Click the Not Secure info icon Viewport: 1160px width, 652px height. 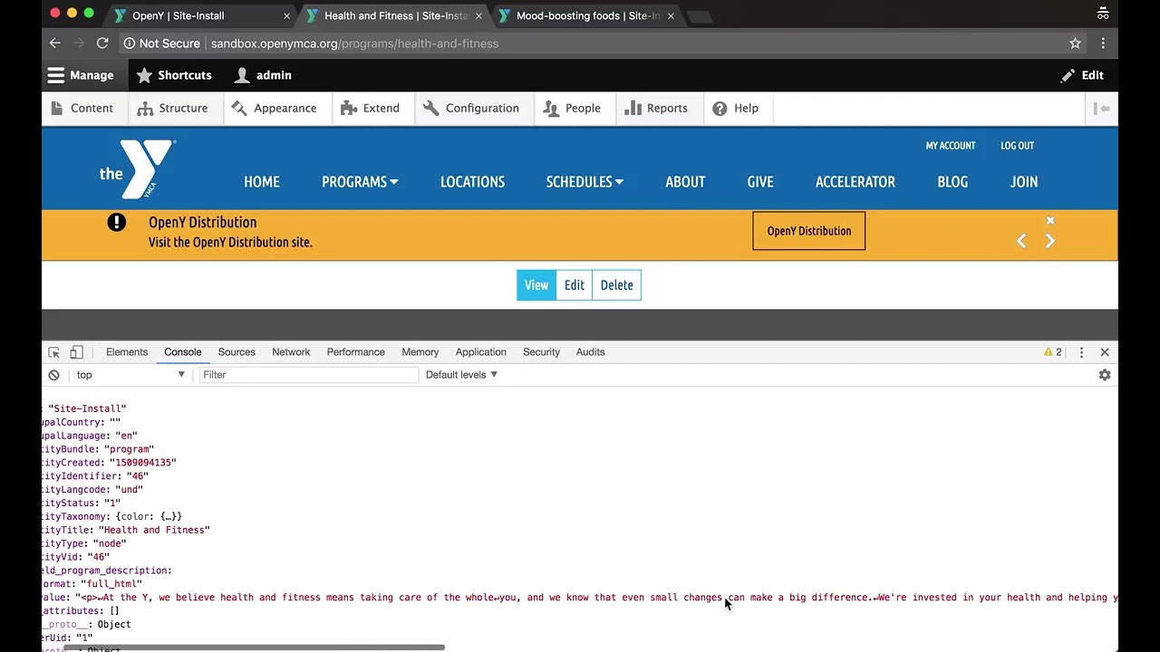tap(130, 43)
